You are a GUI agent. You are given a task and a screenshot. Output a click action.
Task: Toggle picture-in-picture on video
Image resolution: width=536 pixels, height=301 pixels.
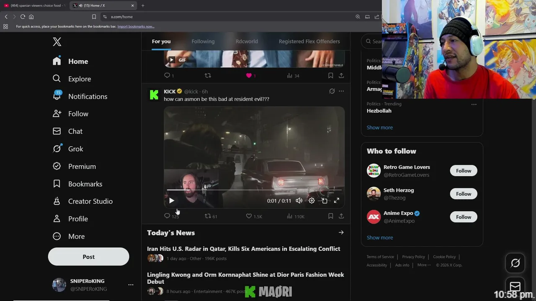(x=324, y=201)
